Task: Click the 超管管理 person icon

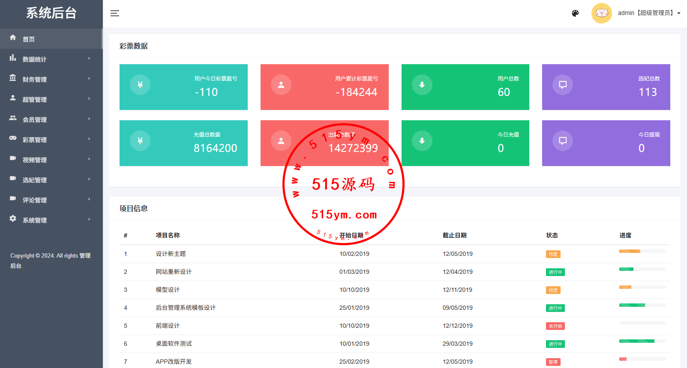Action: click(x=13, y=98)
